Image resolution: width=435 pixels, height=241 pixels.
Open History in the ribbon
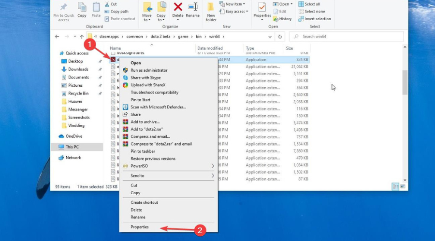pos(282,19)
